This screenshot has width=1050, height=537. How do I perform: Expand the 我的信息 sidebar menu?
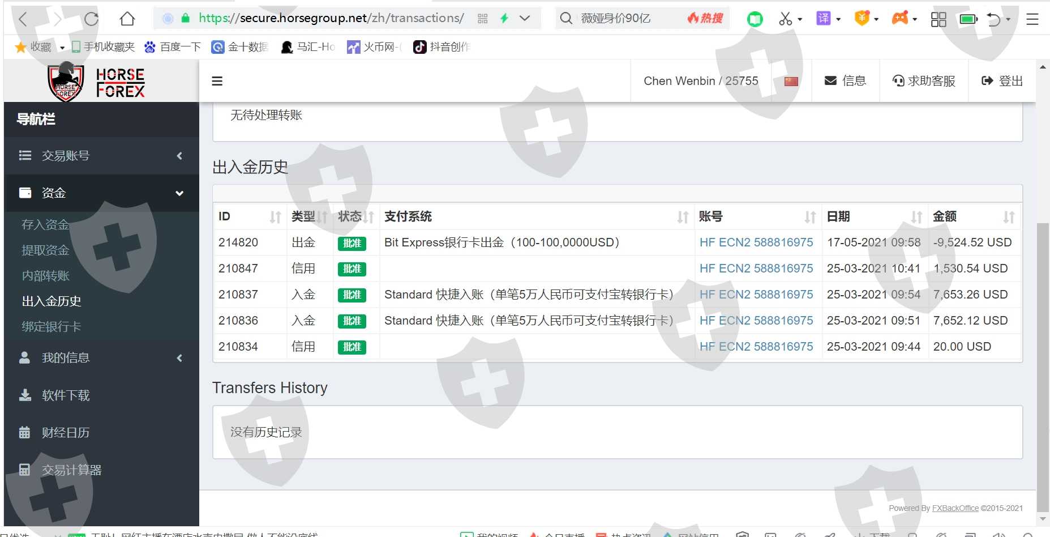coord(101,358)
